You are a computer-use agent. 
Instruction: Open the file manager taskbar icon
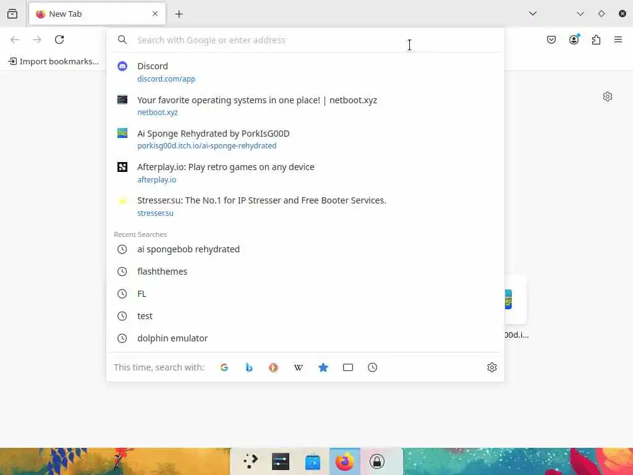pos(313,461)
